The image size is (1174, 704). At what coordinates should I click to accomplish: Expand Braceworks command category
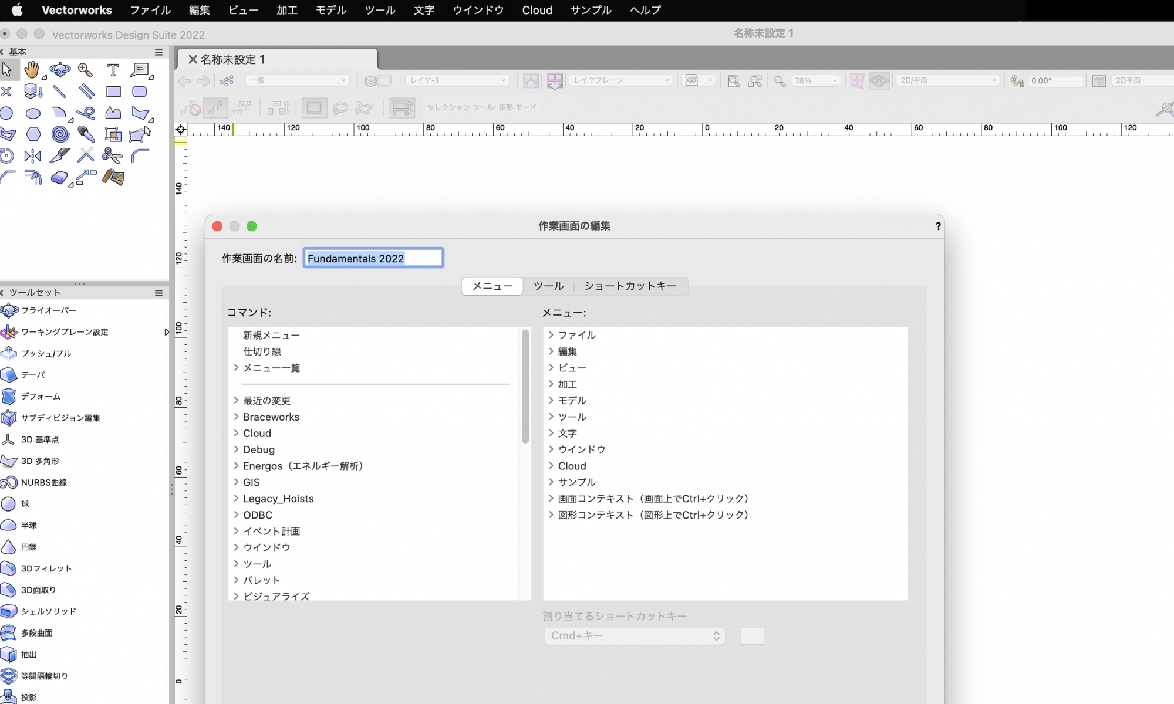[236, 417]
